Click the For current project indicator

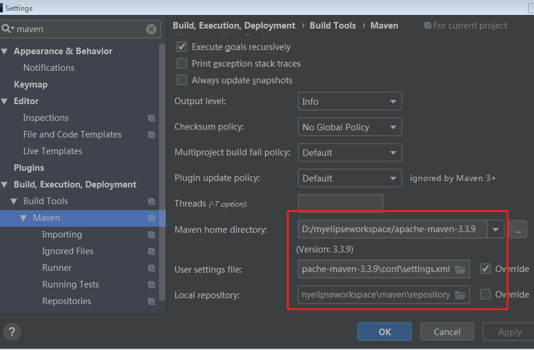pos(466,26)
